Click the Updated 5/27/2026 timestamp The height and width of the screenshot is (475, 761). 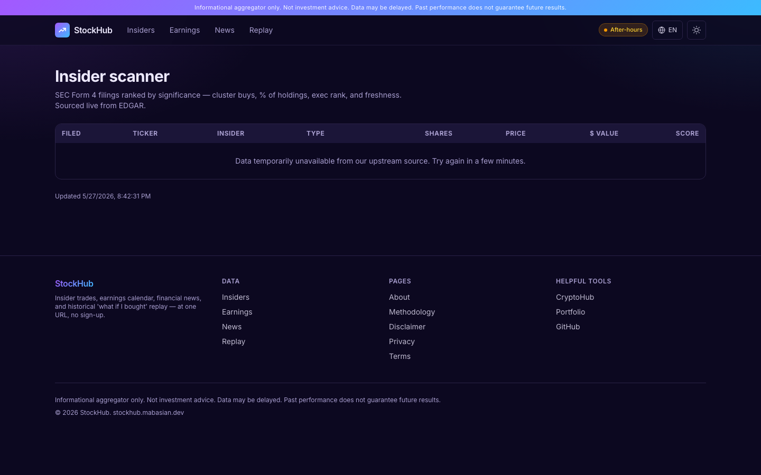pos(103,196)
